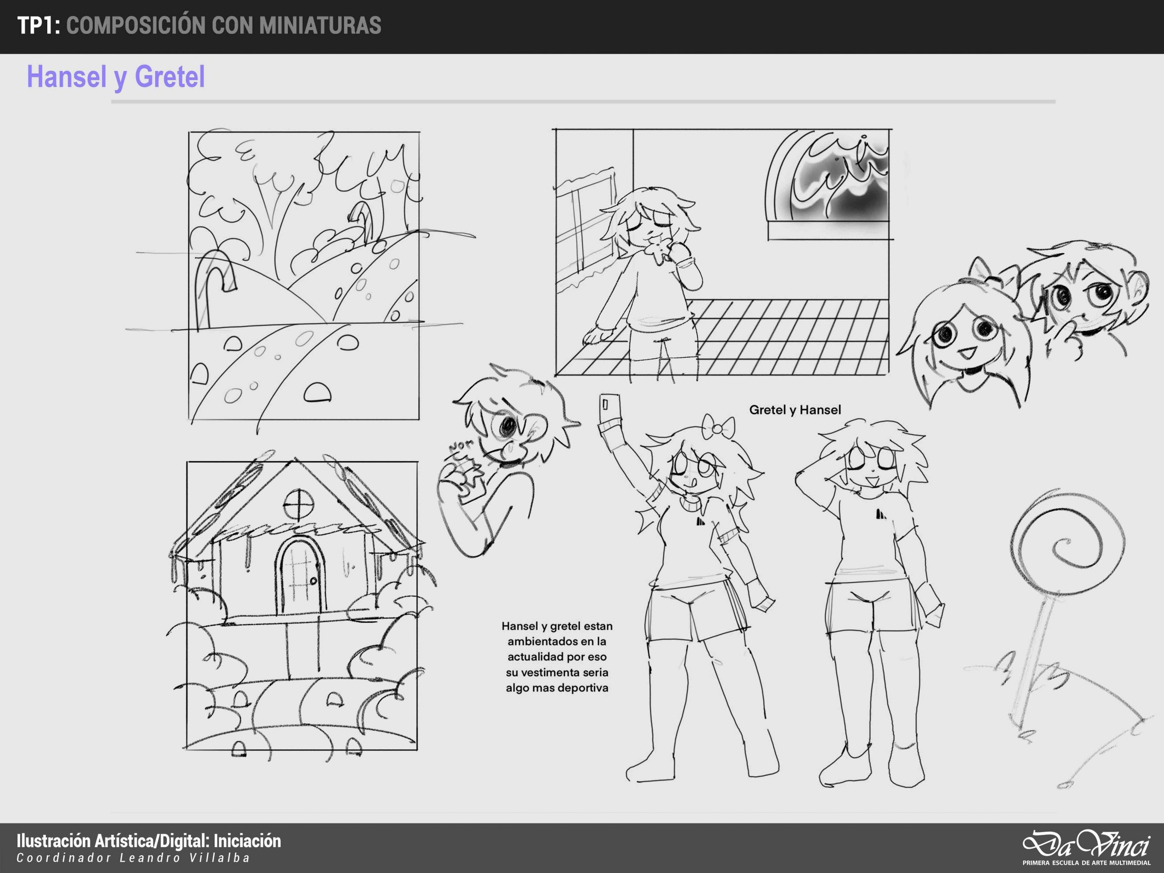Click the two-face portrait sketch of siblings
This screenshot has width=1164, height=873.
[x=1021, y=321]
